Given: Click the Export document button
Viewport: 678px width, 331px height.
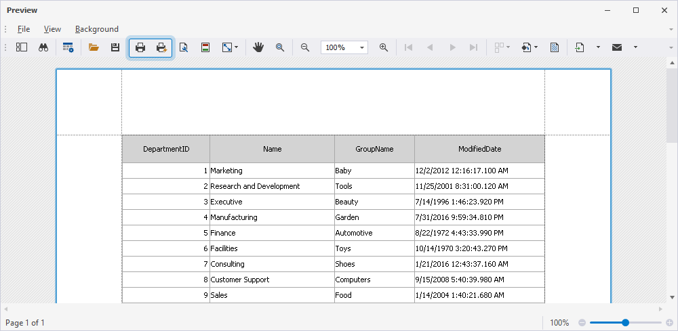Looking at the screenshot, I should (x=580, y=47).
